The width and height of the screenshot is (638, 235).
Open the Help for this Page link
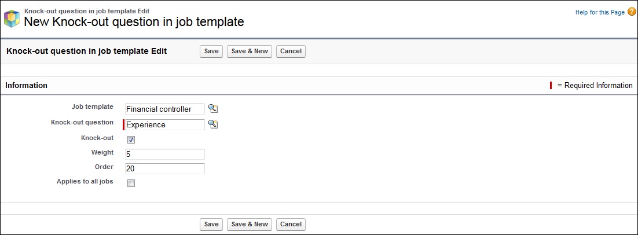pos(600,13)
